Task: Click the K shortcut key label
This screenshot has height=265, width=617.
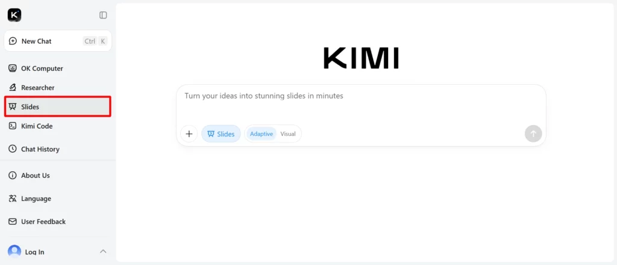Action: [102, 41]
